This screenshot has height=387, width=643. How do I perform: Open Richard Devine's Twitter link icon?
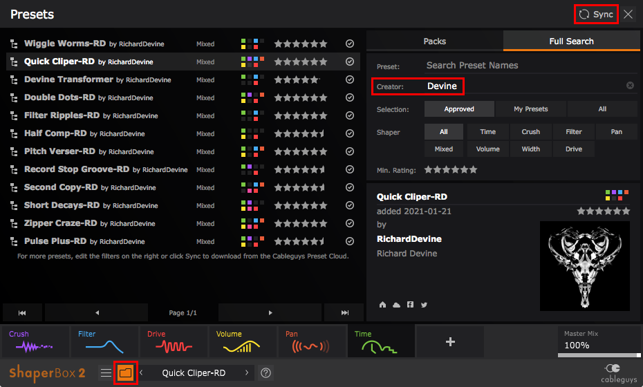[424, 305]
